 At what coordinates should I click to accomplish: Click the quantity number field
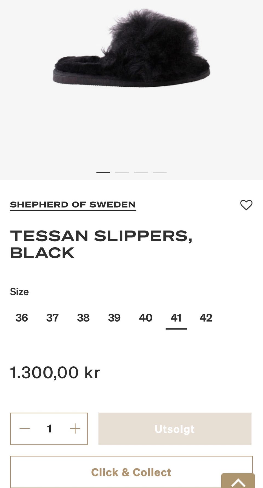pyautogui.click(x=49, y=429)
